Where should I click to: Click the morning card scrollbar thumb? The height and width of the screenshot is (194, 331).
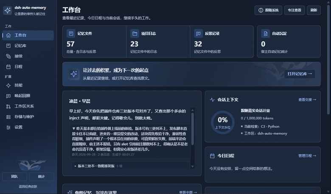192,129
